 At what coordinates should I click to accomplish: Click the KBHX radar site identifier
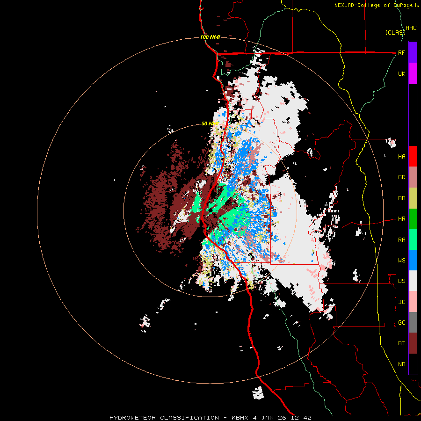coord(240,418)
